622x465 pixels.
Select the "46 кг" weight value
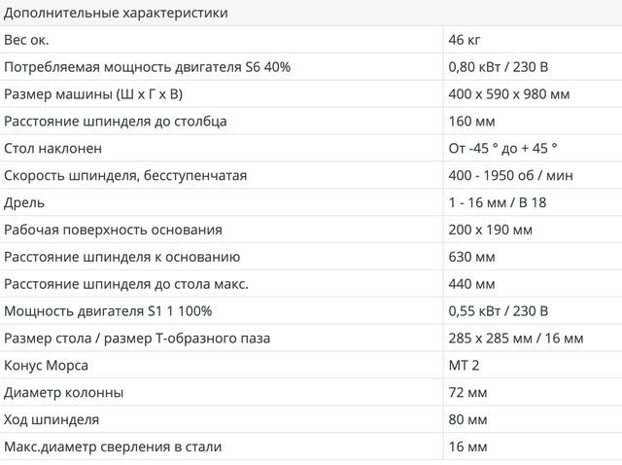pos(466,40)
